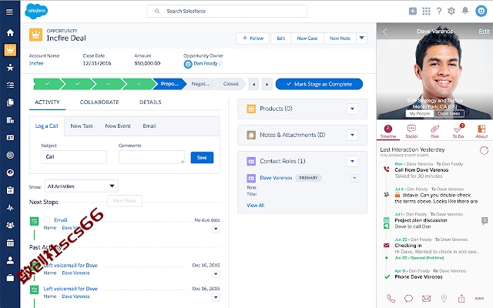
Task: Expand Notes & Attachments card dropdown
Action: pos(352,135)
